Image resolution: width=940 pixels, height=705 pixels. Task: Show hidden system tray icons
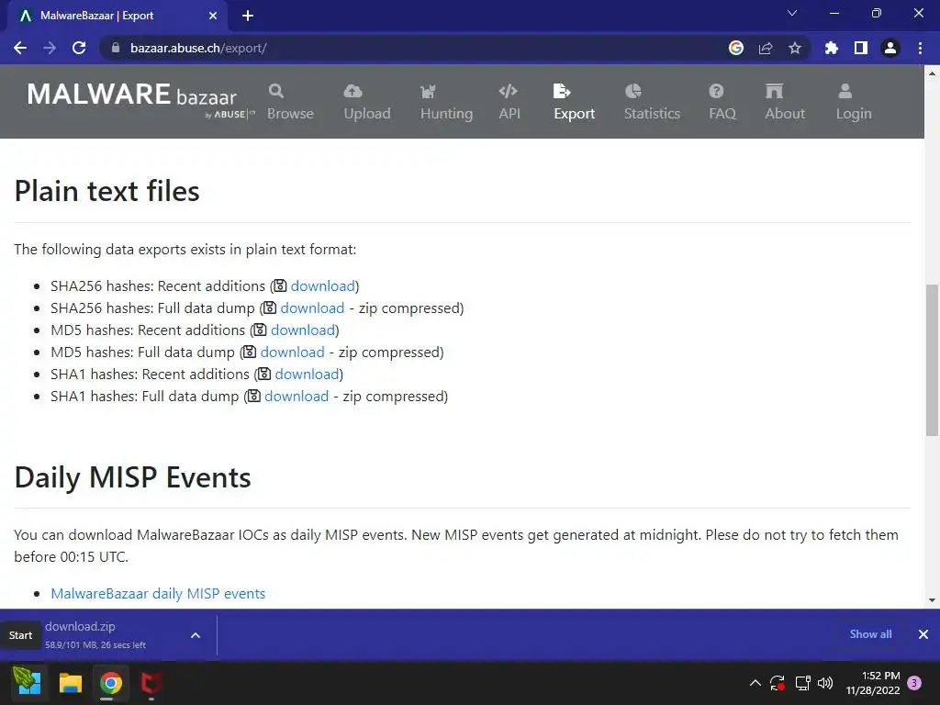(x=755, y=683)
